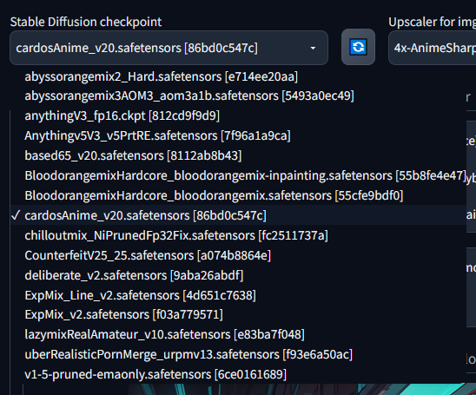Click the cardosAnime_v20 checkpoint field
Screen dimensions: 476x395
(169, 48)
